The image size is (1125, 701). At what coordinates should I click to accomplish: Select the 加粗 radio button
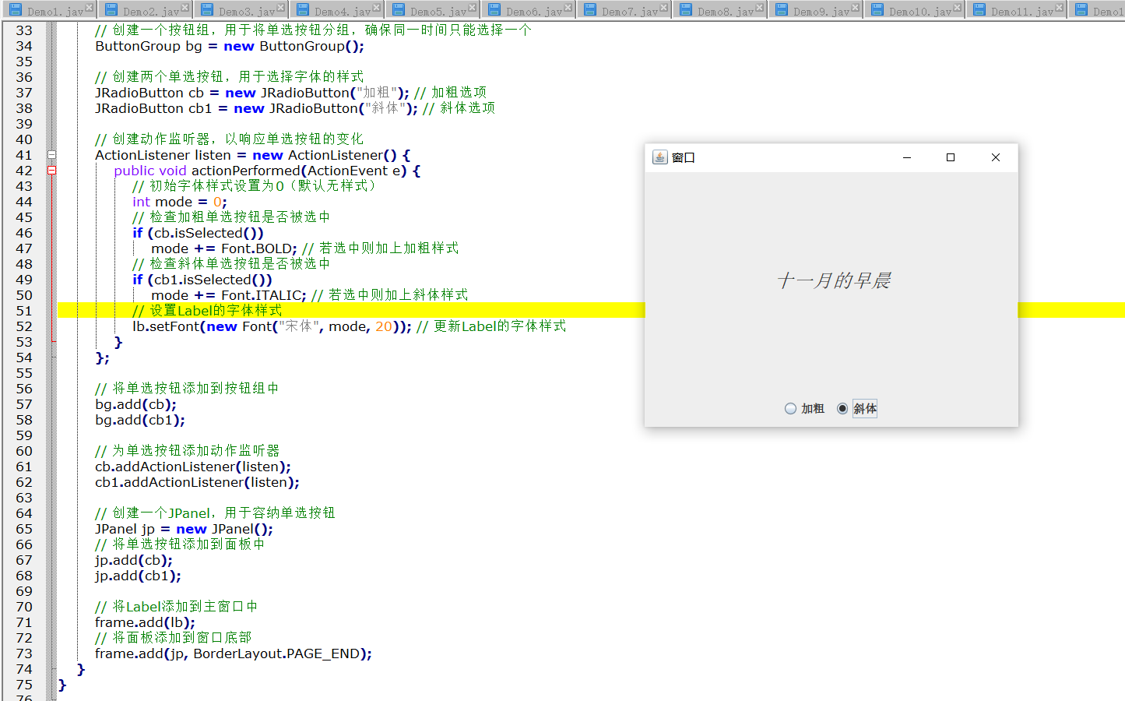[791, 409]
